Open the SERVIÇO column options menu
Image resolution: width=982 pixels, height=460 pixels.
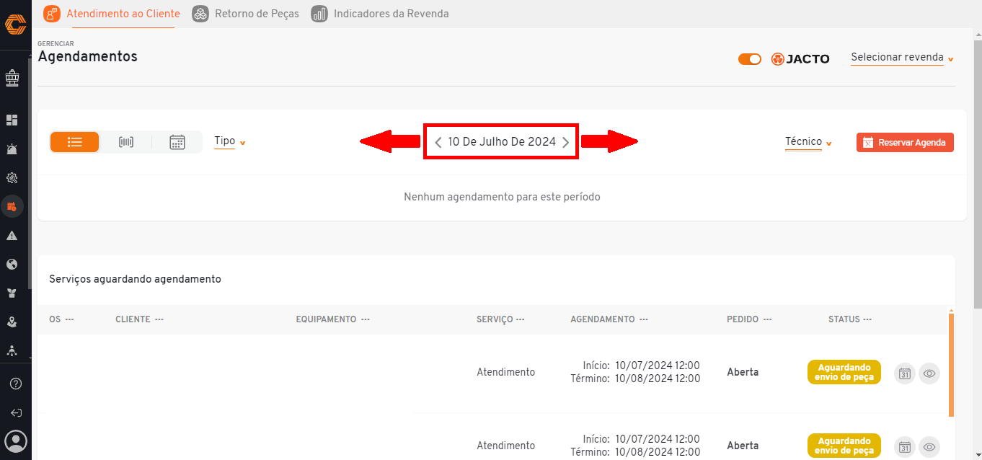pyautogui.click(x=520, y=319)
